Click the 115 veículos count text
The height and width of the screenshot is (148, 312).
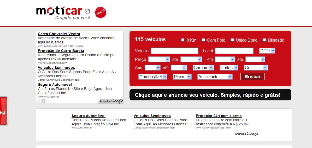tap(150, 40)
